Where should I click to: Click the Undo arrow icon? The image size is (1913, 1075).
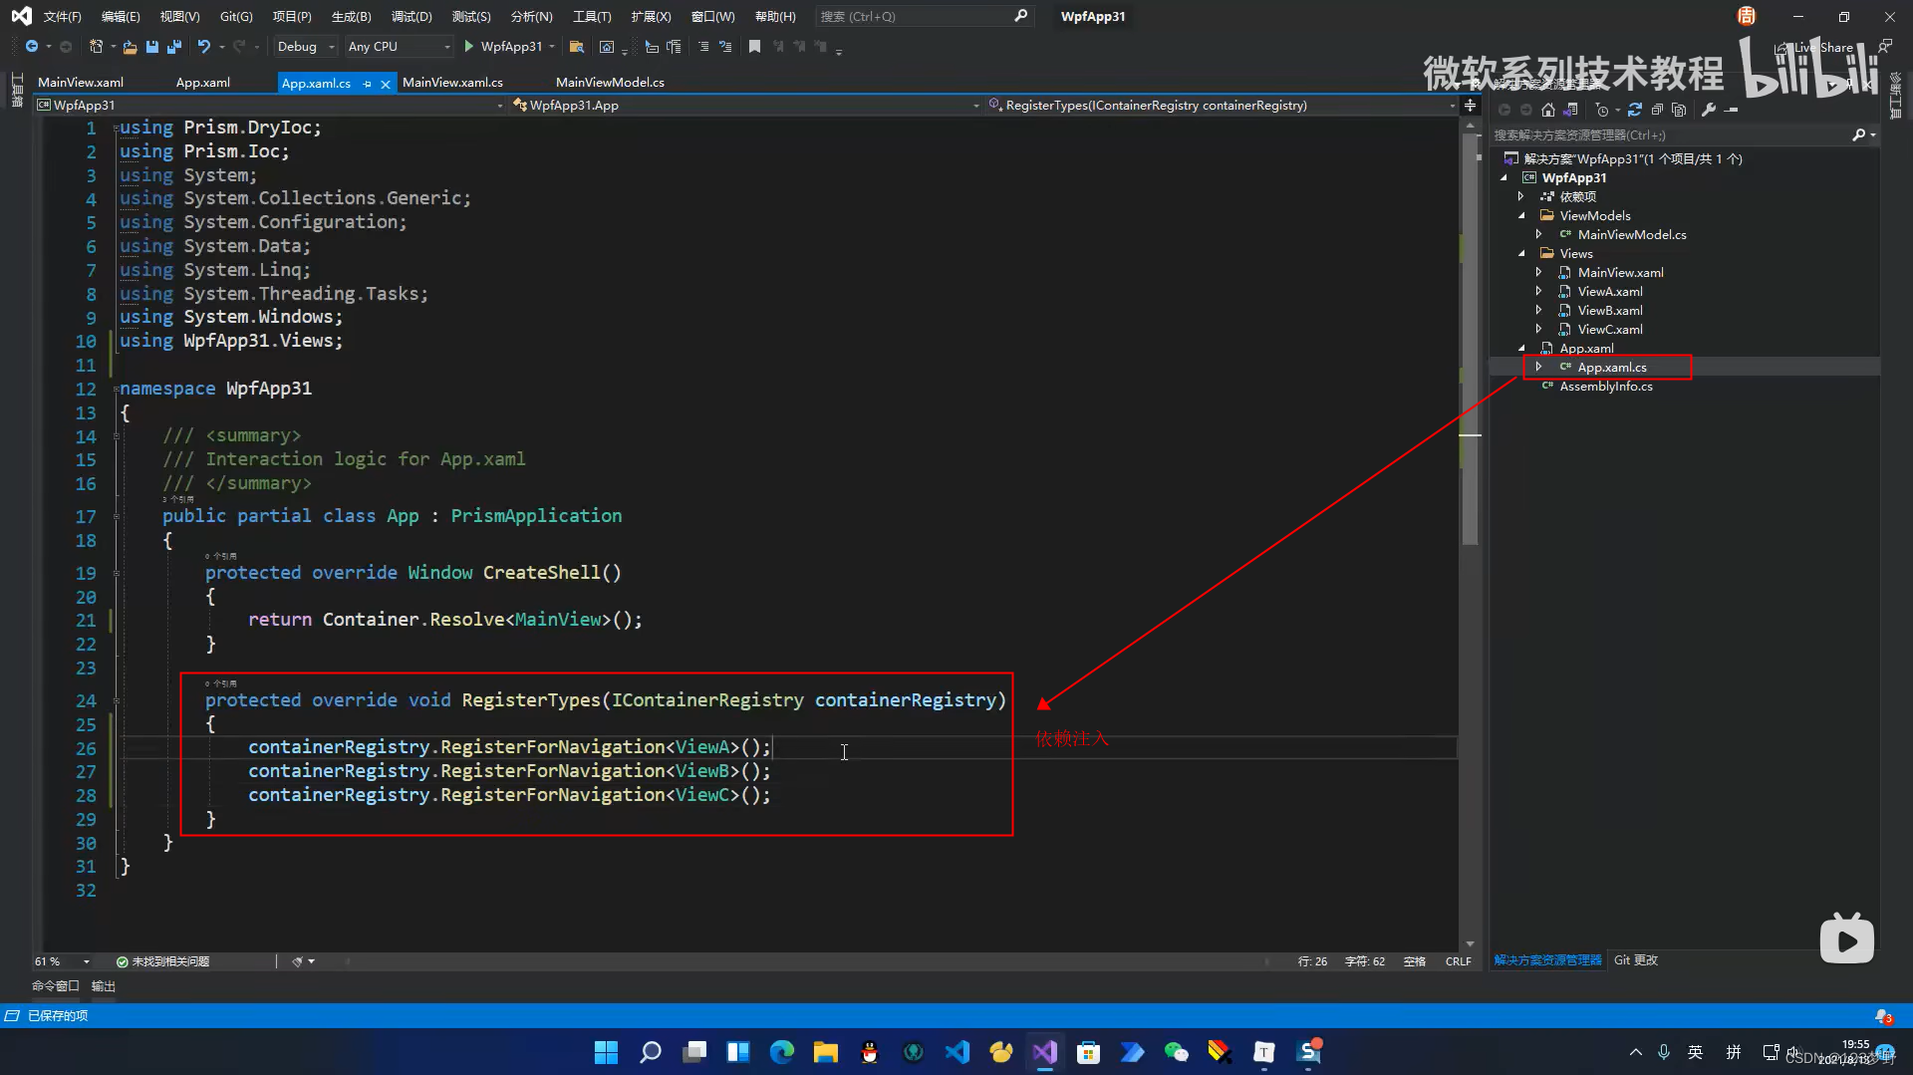(204, 47)
